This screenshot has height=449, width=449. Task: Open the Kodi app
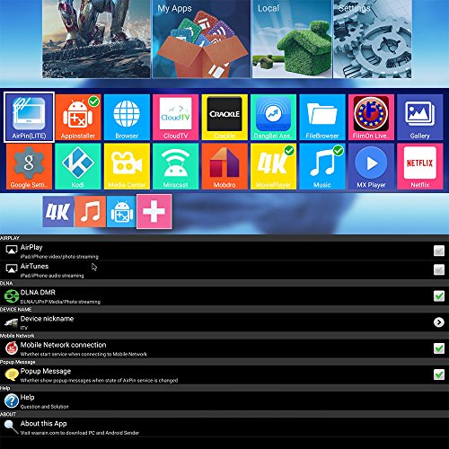(78, 166)
